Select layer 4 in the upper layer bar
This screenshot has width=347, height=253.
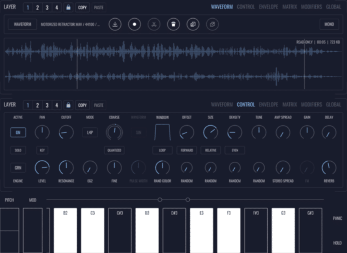56,8
